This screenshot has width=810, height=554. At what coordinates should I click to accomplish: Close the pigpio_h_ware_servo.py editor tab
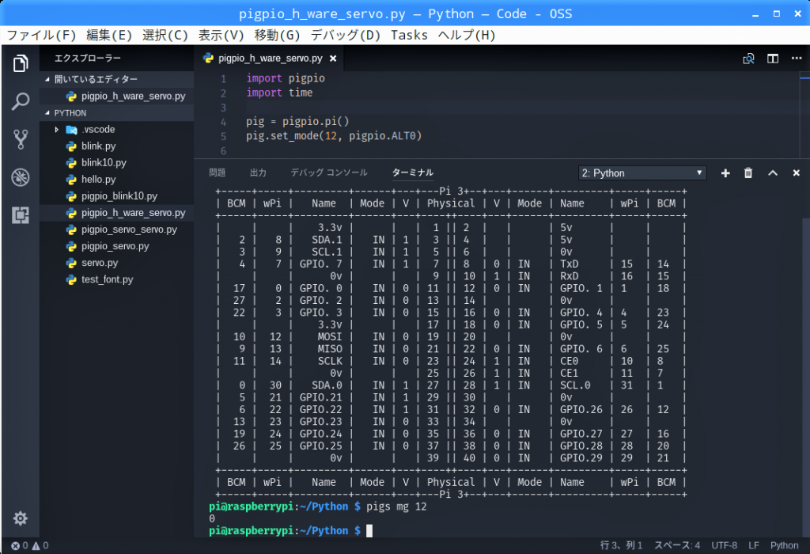coord(333,59)
